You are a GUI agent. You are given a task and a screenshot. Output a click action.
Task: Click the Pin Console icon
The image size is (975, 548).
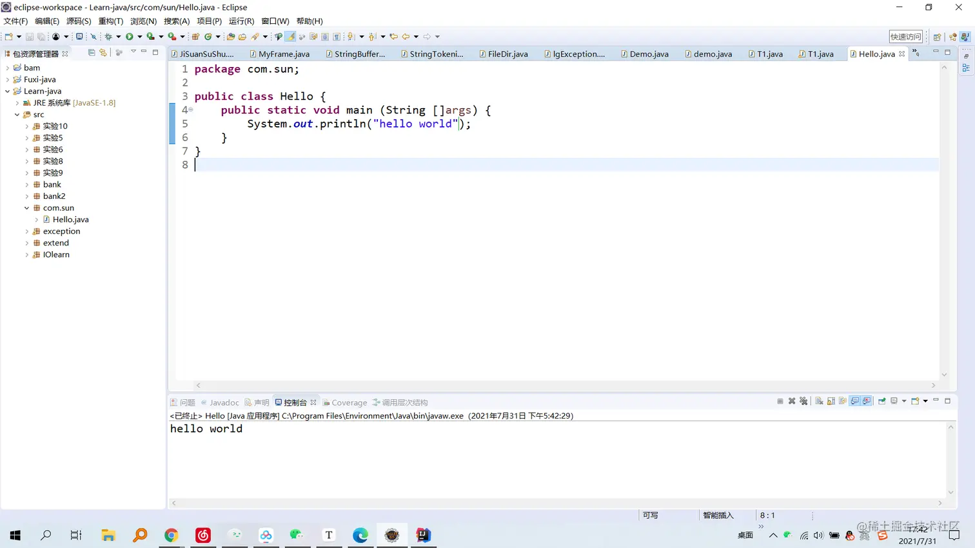pyautogui.click(x=881, y=401)
